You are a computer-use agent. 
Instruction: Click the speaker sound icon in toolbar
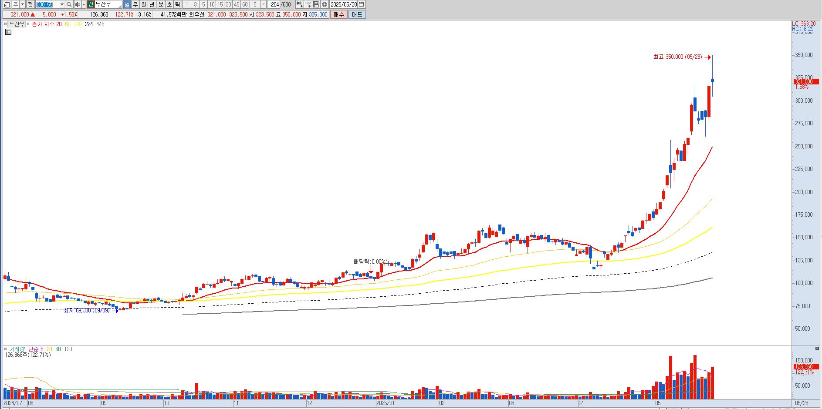coord(78,4)
